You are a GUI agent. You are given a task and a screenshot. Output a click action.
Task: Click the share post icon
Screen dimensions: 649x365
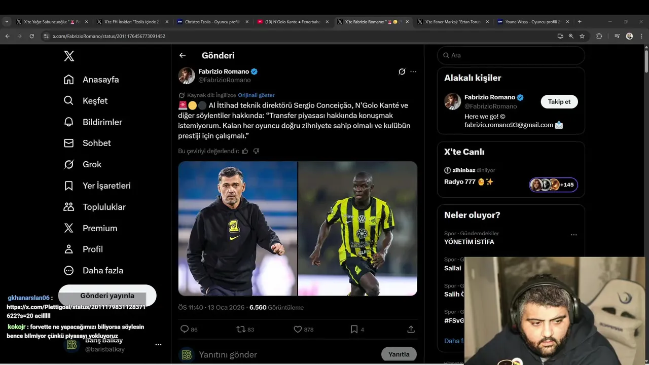(411, 329)
